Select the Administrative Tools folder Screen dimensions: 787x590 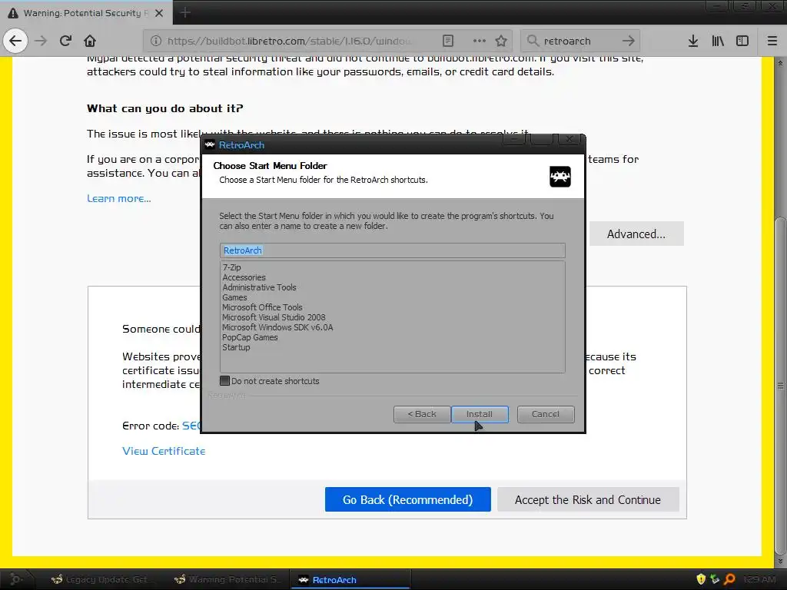tap(259, 287)
